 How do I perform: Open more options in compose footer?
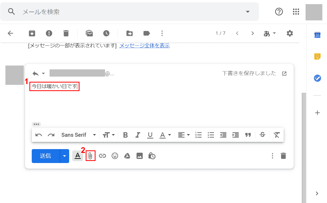pyautogui.click(x=273, y=156)
